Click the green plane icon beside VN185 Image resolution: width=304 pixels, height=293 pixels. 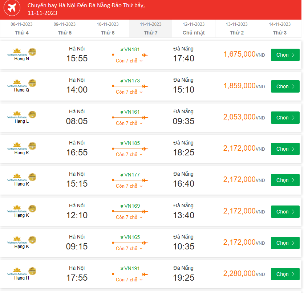(122, 143)
